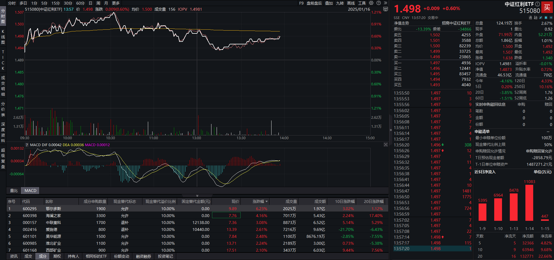Toggle the 九转 indicator

(x=340, y=3)
